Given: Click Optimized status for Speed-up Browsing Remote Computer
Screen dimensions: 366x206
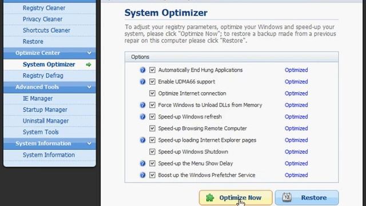Looking at the screenshot, I should click(x=296, y=128).
